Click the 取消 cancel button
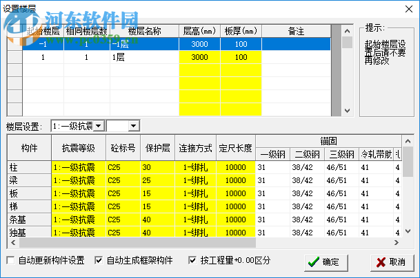This screenshot has height=278, width=420. point(392,262)
